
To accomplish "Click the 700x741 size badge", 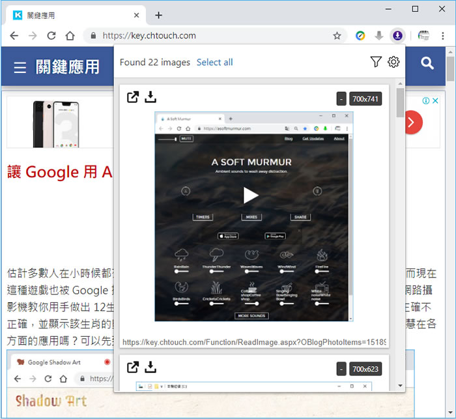I will (x=365, y=99).
